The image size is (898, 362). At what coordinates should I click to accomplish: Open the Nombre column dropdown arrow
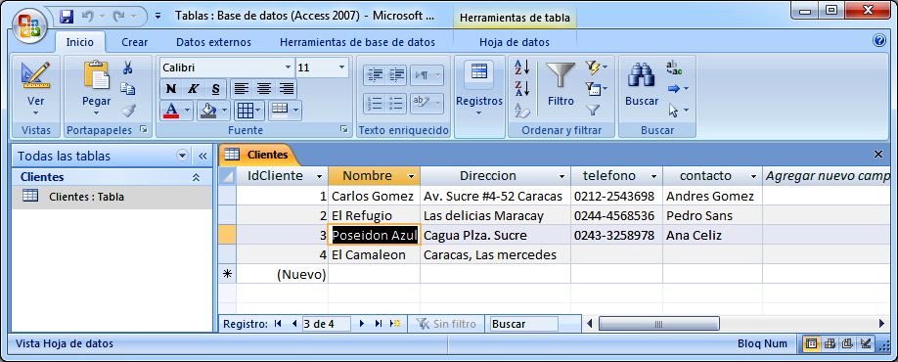pos(411,176)
